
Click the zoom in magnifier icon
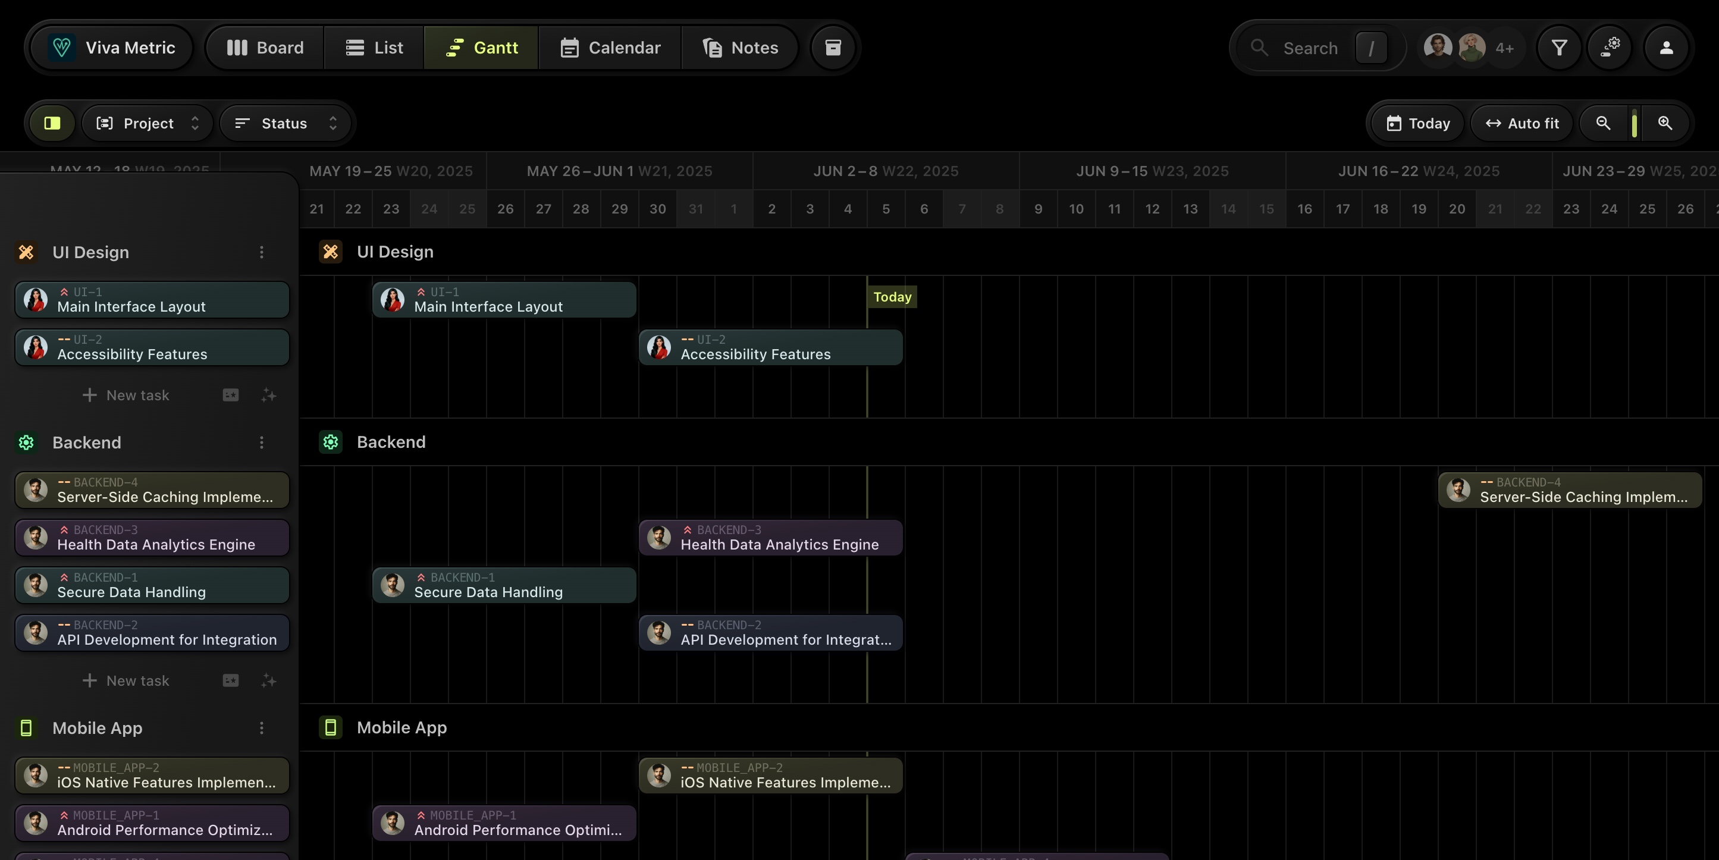1664,123
